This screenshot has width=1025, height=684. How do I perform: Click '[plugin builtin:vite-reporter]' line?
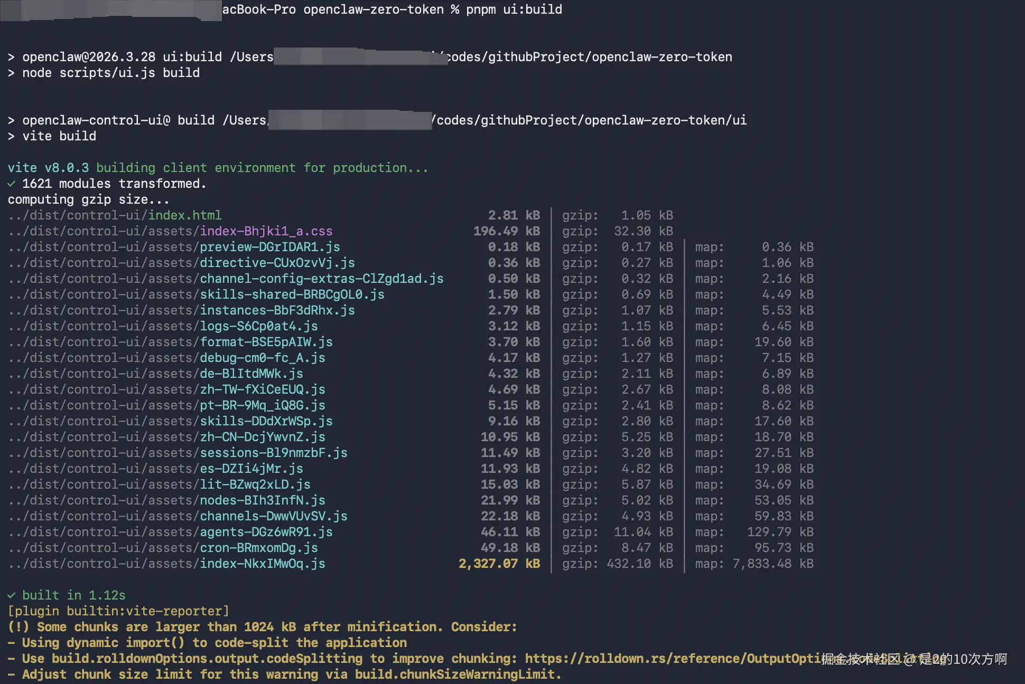pyautogui.click(x=118, y=611)
